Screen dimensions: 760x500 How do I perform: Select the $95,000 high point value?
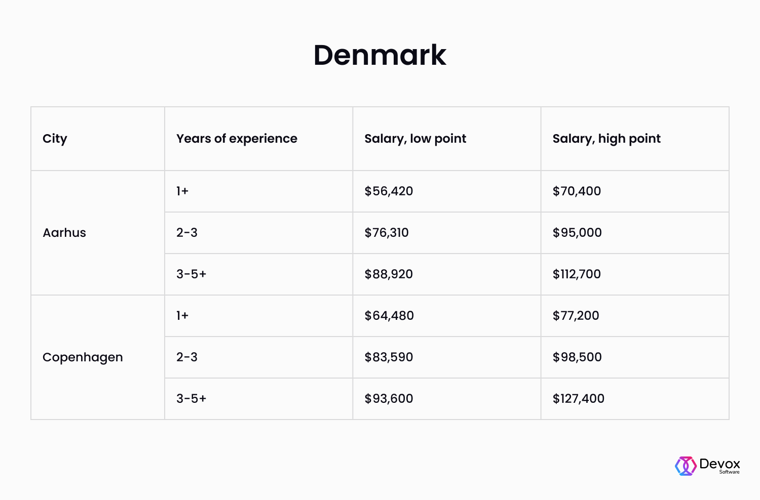(577, 233)
